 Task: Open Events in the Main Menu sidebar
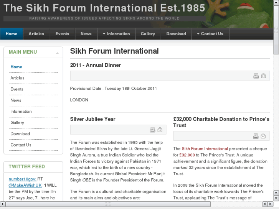click(x=17, y=89)
